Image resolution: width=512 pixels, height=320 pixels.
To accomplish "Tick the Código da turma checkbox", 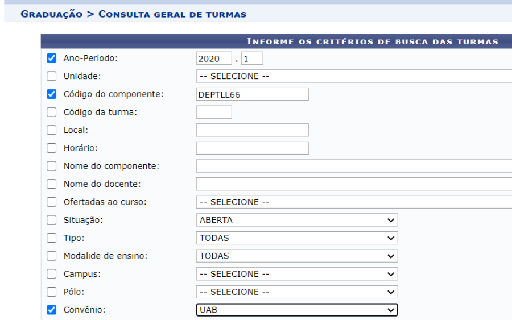I will (x=52, y=112).
